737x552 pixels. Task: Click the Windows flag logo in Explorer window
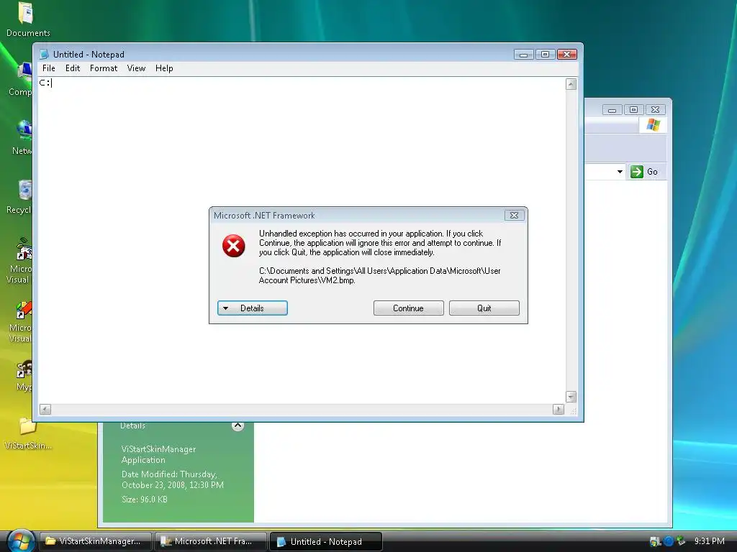point(653,125)
